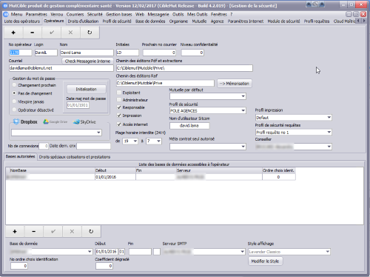Viewport: 370px width, 277px height.
Task: Select 'Changement prochain' password option
Action: coord(14,85)
